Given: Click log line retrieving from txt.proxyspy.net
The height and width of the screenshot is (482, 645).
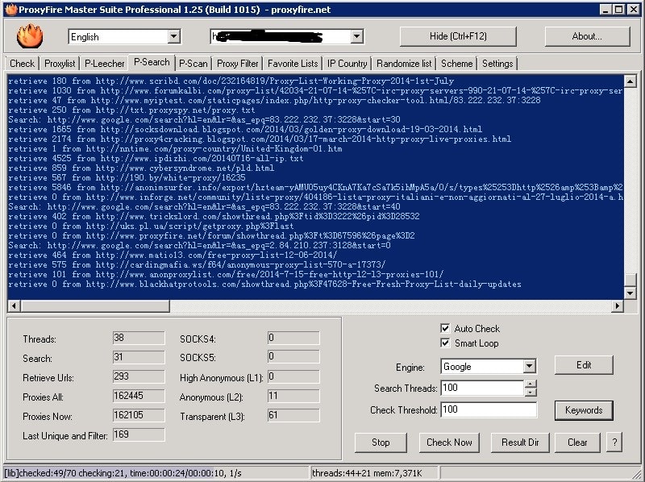Looking at the screenshot, I should coord(131,110).
